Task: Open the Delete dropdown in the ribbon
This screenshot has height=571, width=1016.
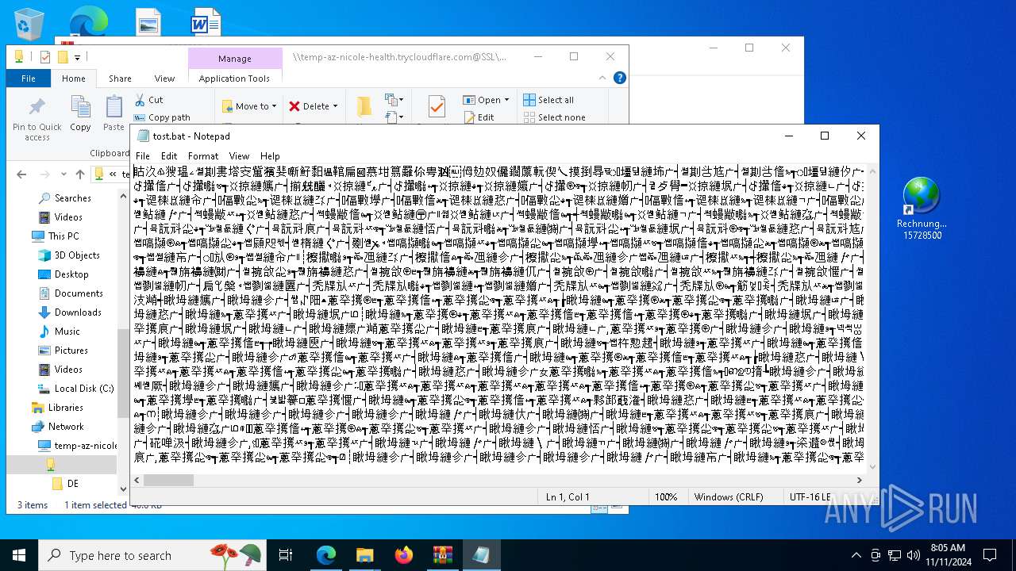Action: [313, 106]
